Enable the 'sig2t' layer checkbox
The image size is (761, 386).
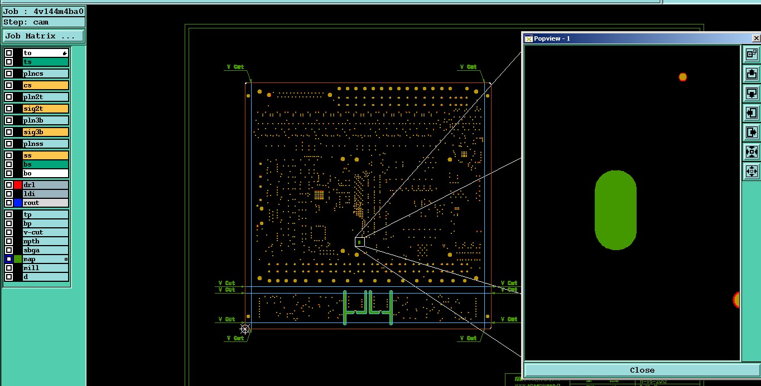pyautogui.click(x=9, y=109)
